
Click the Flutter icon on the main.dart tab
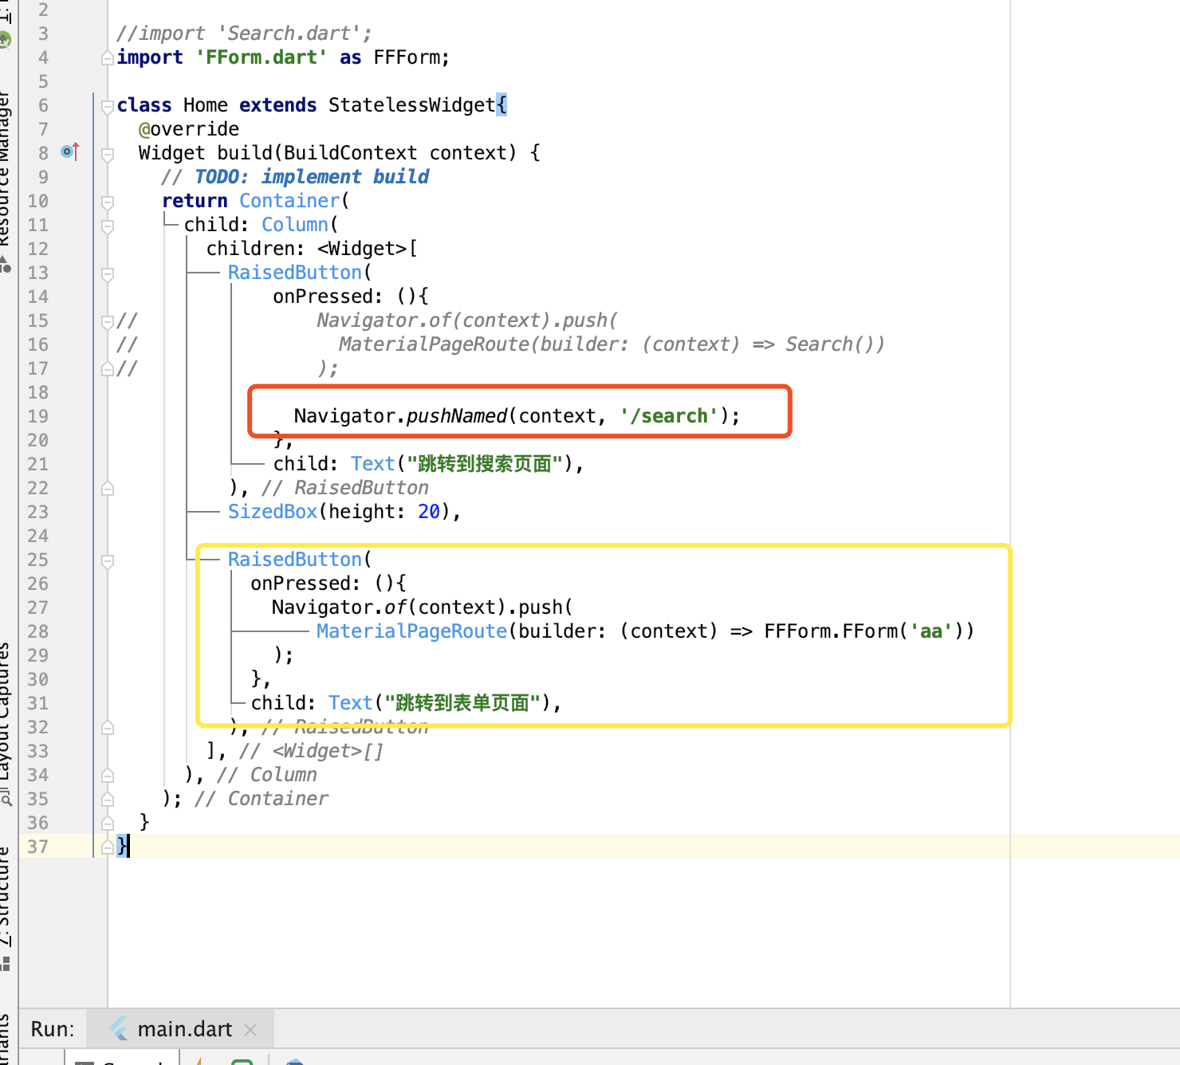[x=120, y=1029]
